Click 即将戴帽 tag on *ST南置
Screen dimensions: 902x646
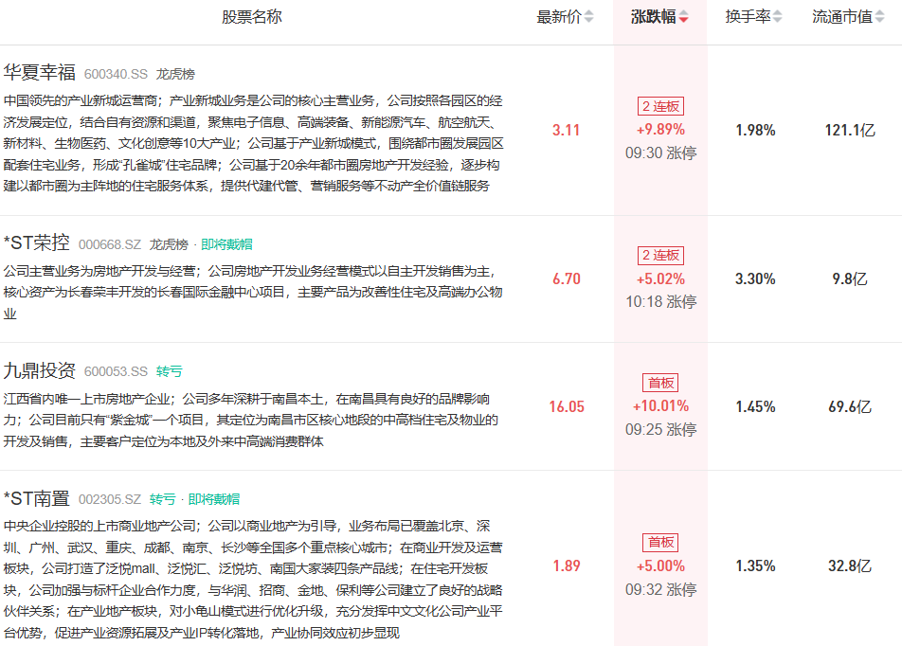pos(214,499)
